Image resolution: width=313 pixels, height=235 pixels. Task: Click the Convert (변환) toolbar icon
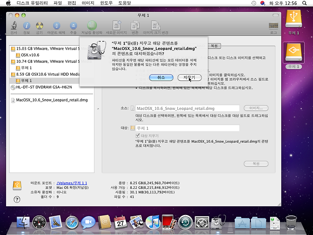point(135,26)
